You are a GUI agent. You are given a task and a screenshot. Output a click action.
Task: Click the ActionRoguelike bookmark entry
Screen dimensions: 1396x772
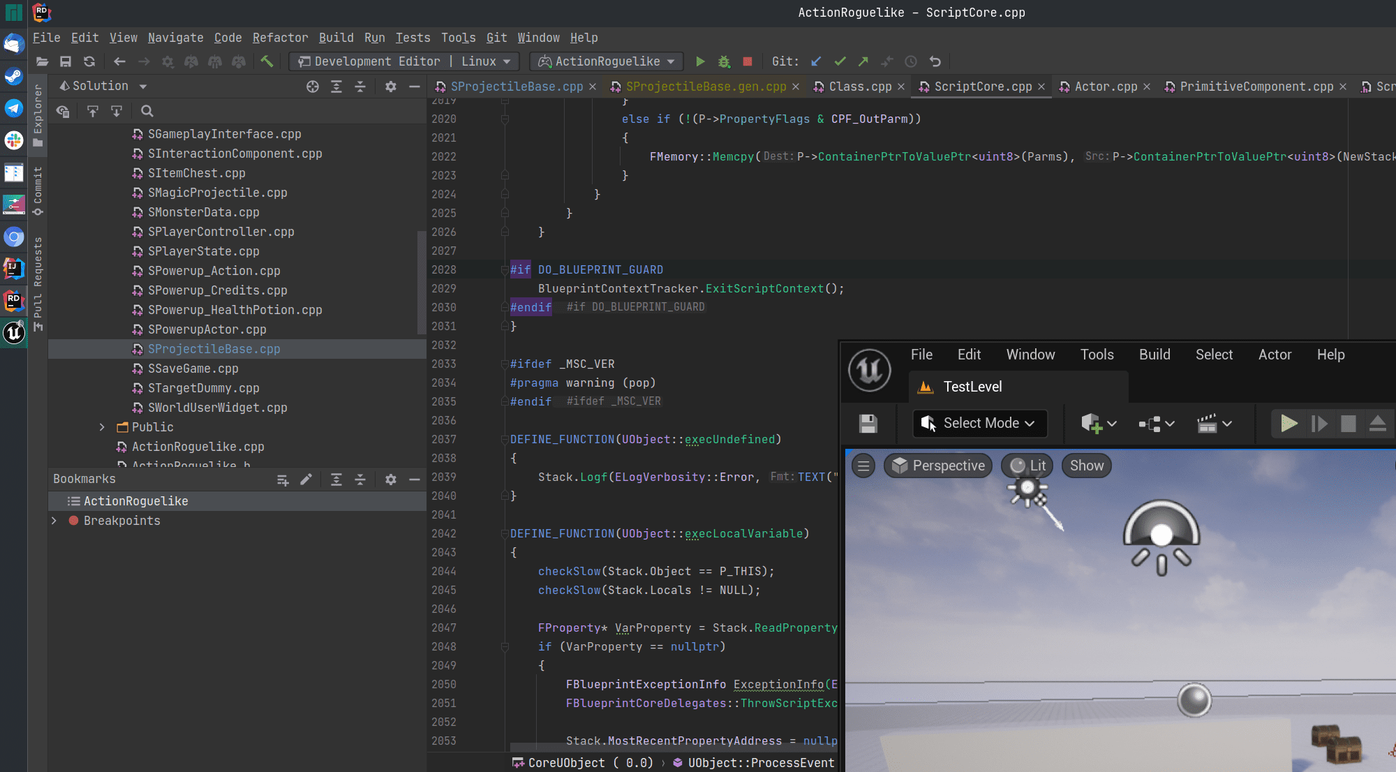[136, 500]
